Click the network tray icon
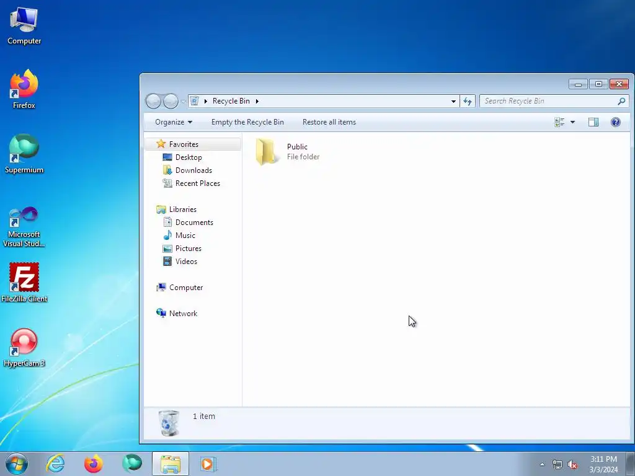The width and height of the screenshot is (635, 476). (557, 464)
